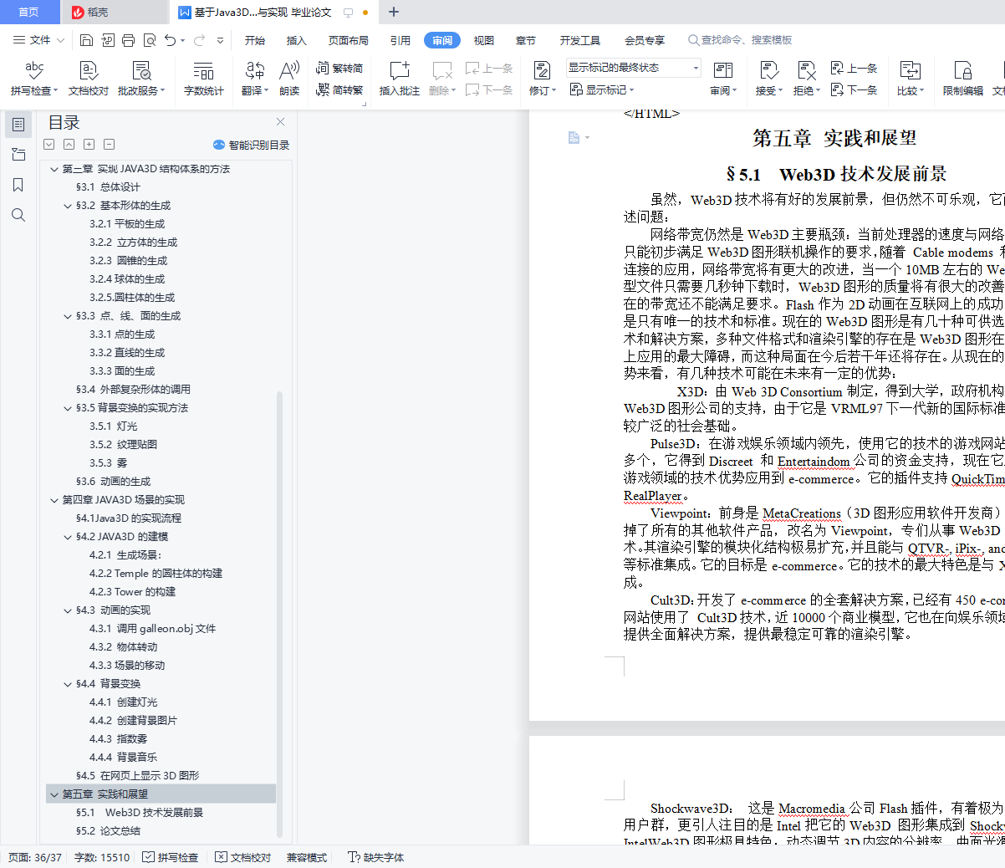Viewport: 1005px width, 868px height.
Task: Save the document via quick toolbar
Action: click(86, 40)
